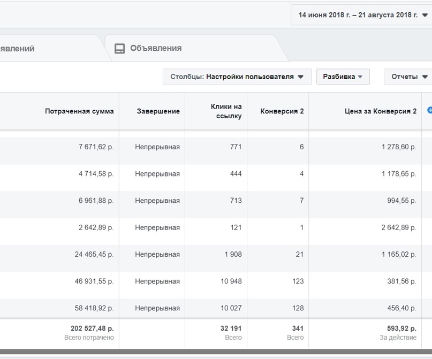The height and width of the screenshot is (359, 432).
Task: Click the Объявления tab icon
Action: (x=119, y=49)
